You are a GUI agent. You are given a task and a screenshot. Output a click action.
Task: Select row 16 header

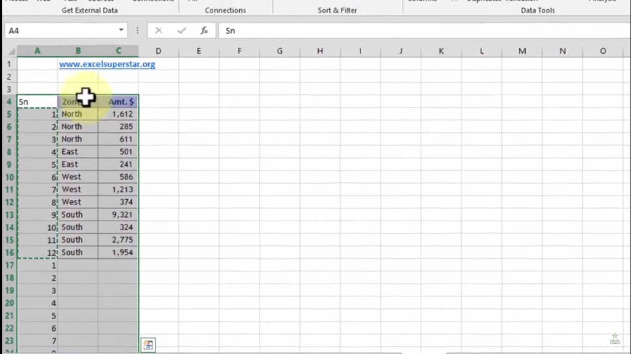pos(9,253)
